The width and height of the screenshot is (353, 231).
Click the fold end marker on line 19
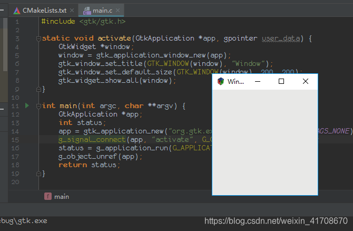pos(38,174)
